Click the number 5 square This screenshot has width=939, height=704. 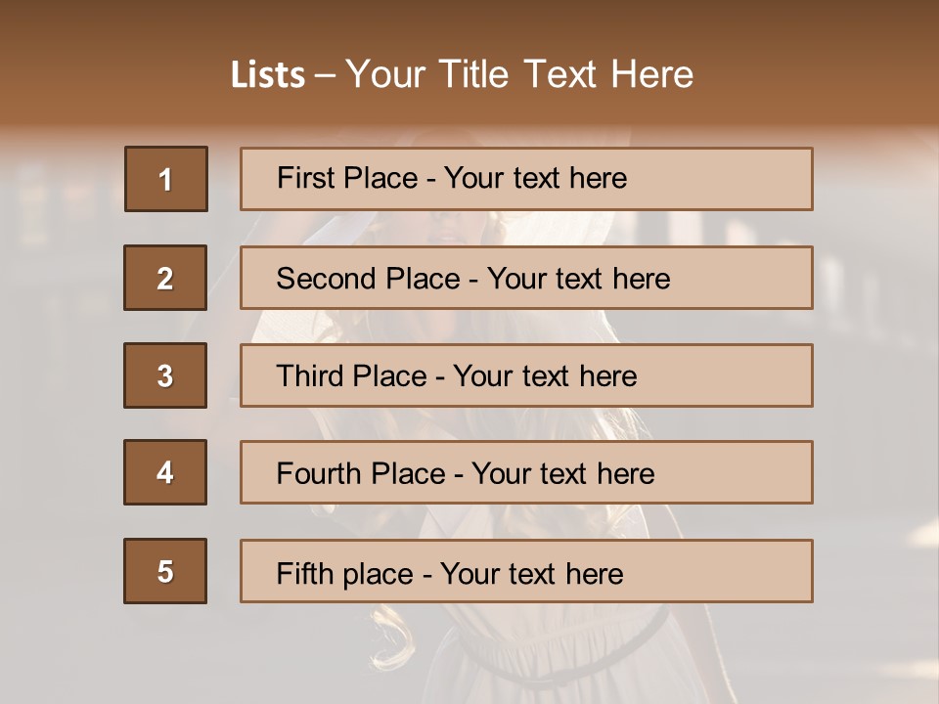click(x=165, y=571)
